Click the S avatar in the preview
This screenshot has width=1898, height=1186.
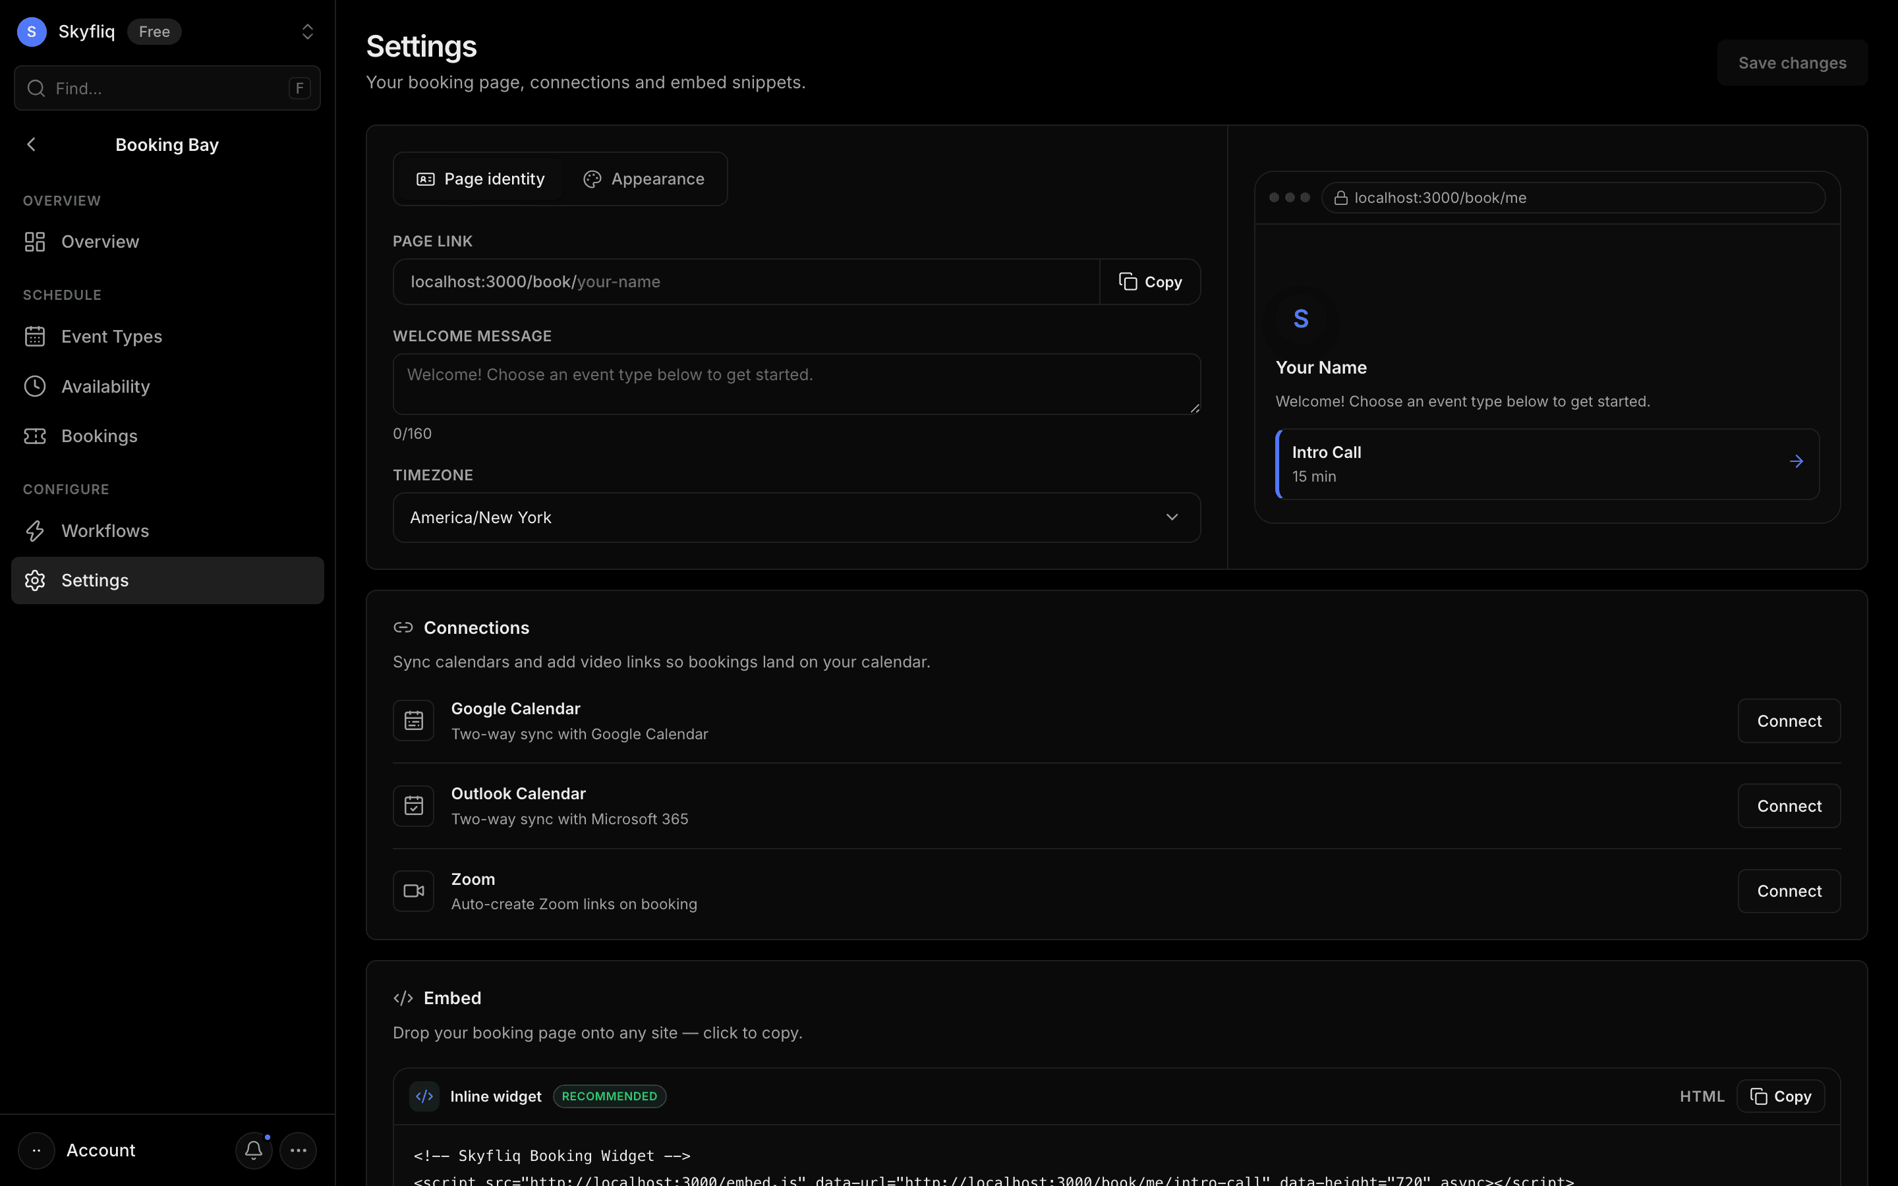coord(1300,318)
